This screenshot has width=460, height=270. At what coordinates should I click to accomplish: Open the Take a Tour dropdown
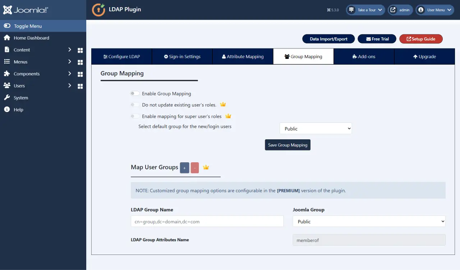pyautogui.click(x=366, y=10)
